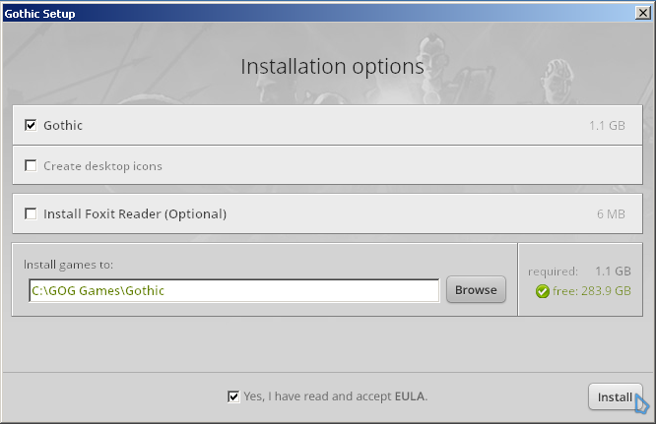Toggle the EULA acceptance checkbox
Image resolution: width=656 pixels, height=424 pixels.
point(233,396)
